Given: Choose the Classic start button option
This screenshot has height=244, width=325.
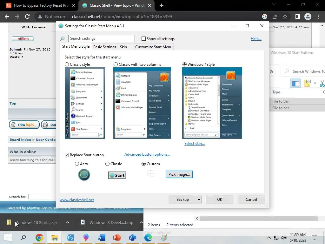Looking at the screenshot, I should pyautogui.click(x=107, y=164).
